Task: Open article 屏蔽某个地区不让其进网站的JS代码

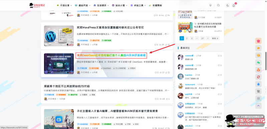Action: point(67,86)
